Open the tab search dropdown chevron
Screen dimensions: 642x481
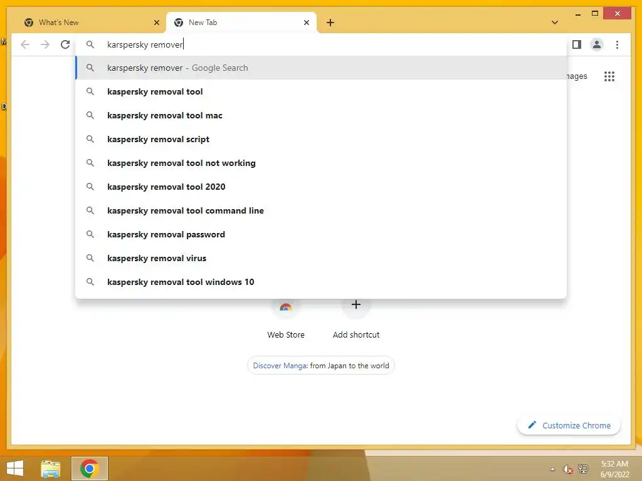(555, 23)
